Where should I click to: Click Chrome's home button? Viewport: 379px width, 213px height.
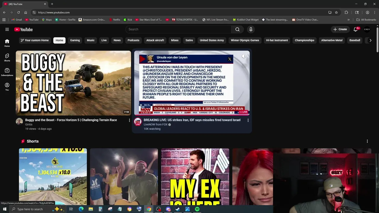[26, 12]
